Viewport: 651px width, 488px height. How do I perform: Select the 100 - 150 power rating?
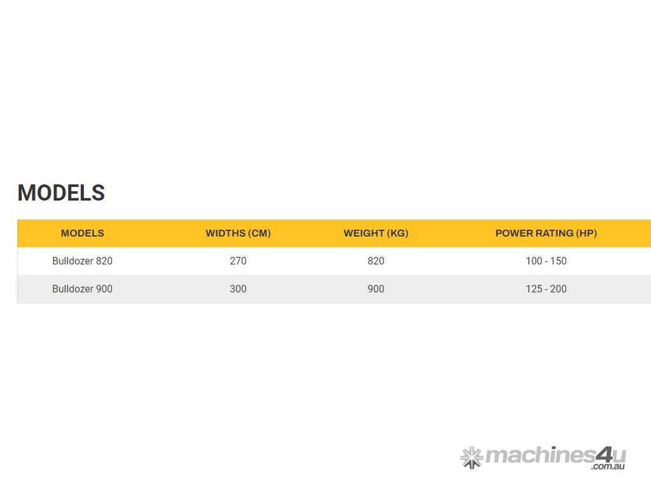[545, 261]
